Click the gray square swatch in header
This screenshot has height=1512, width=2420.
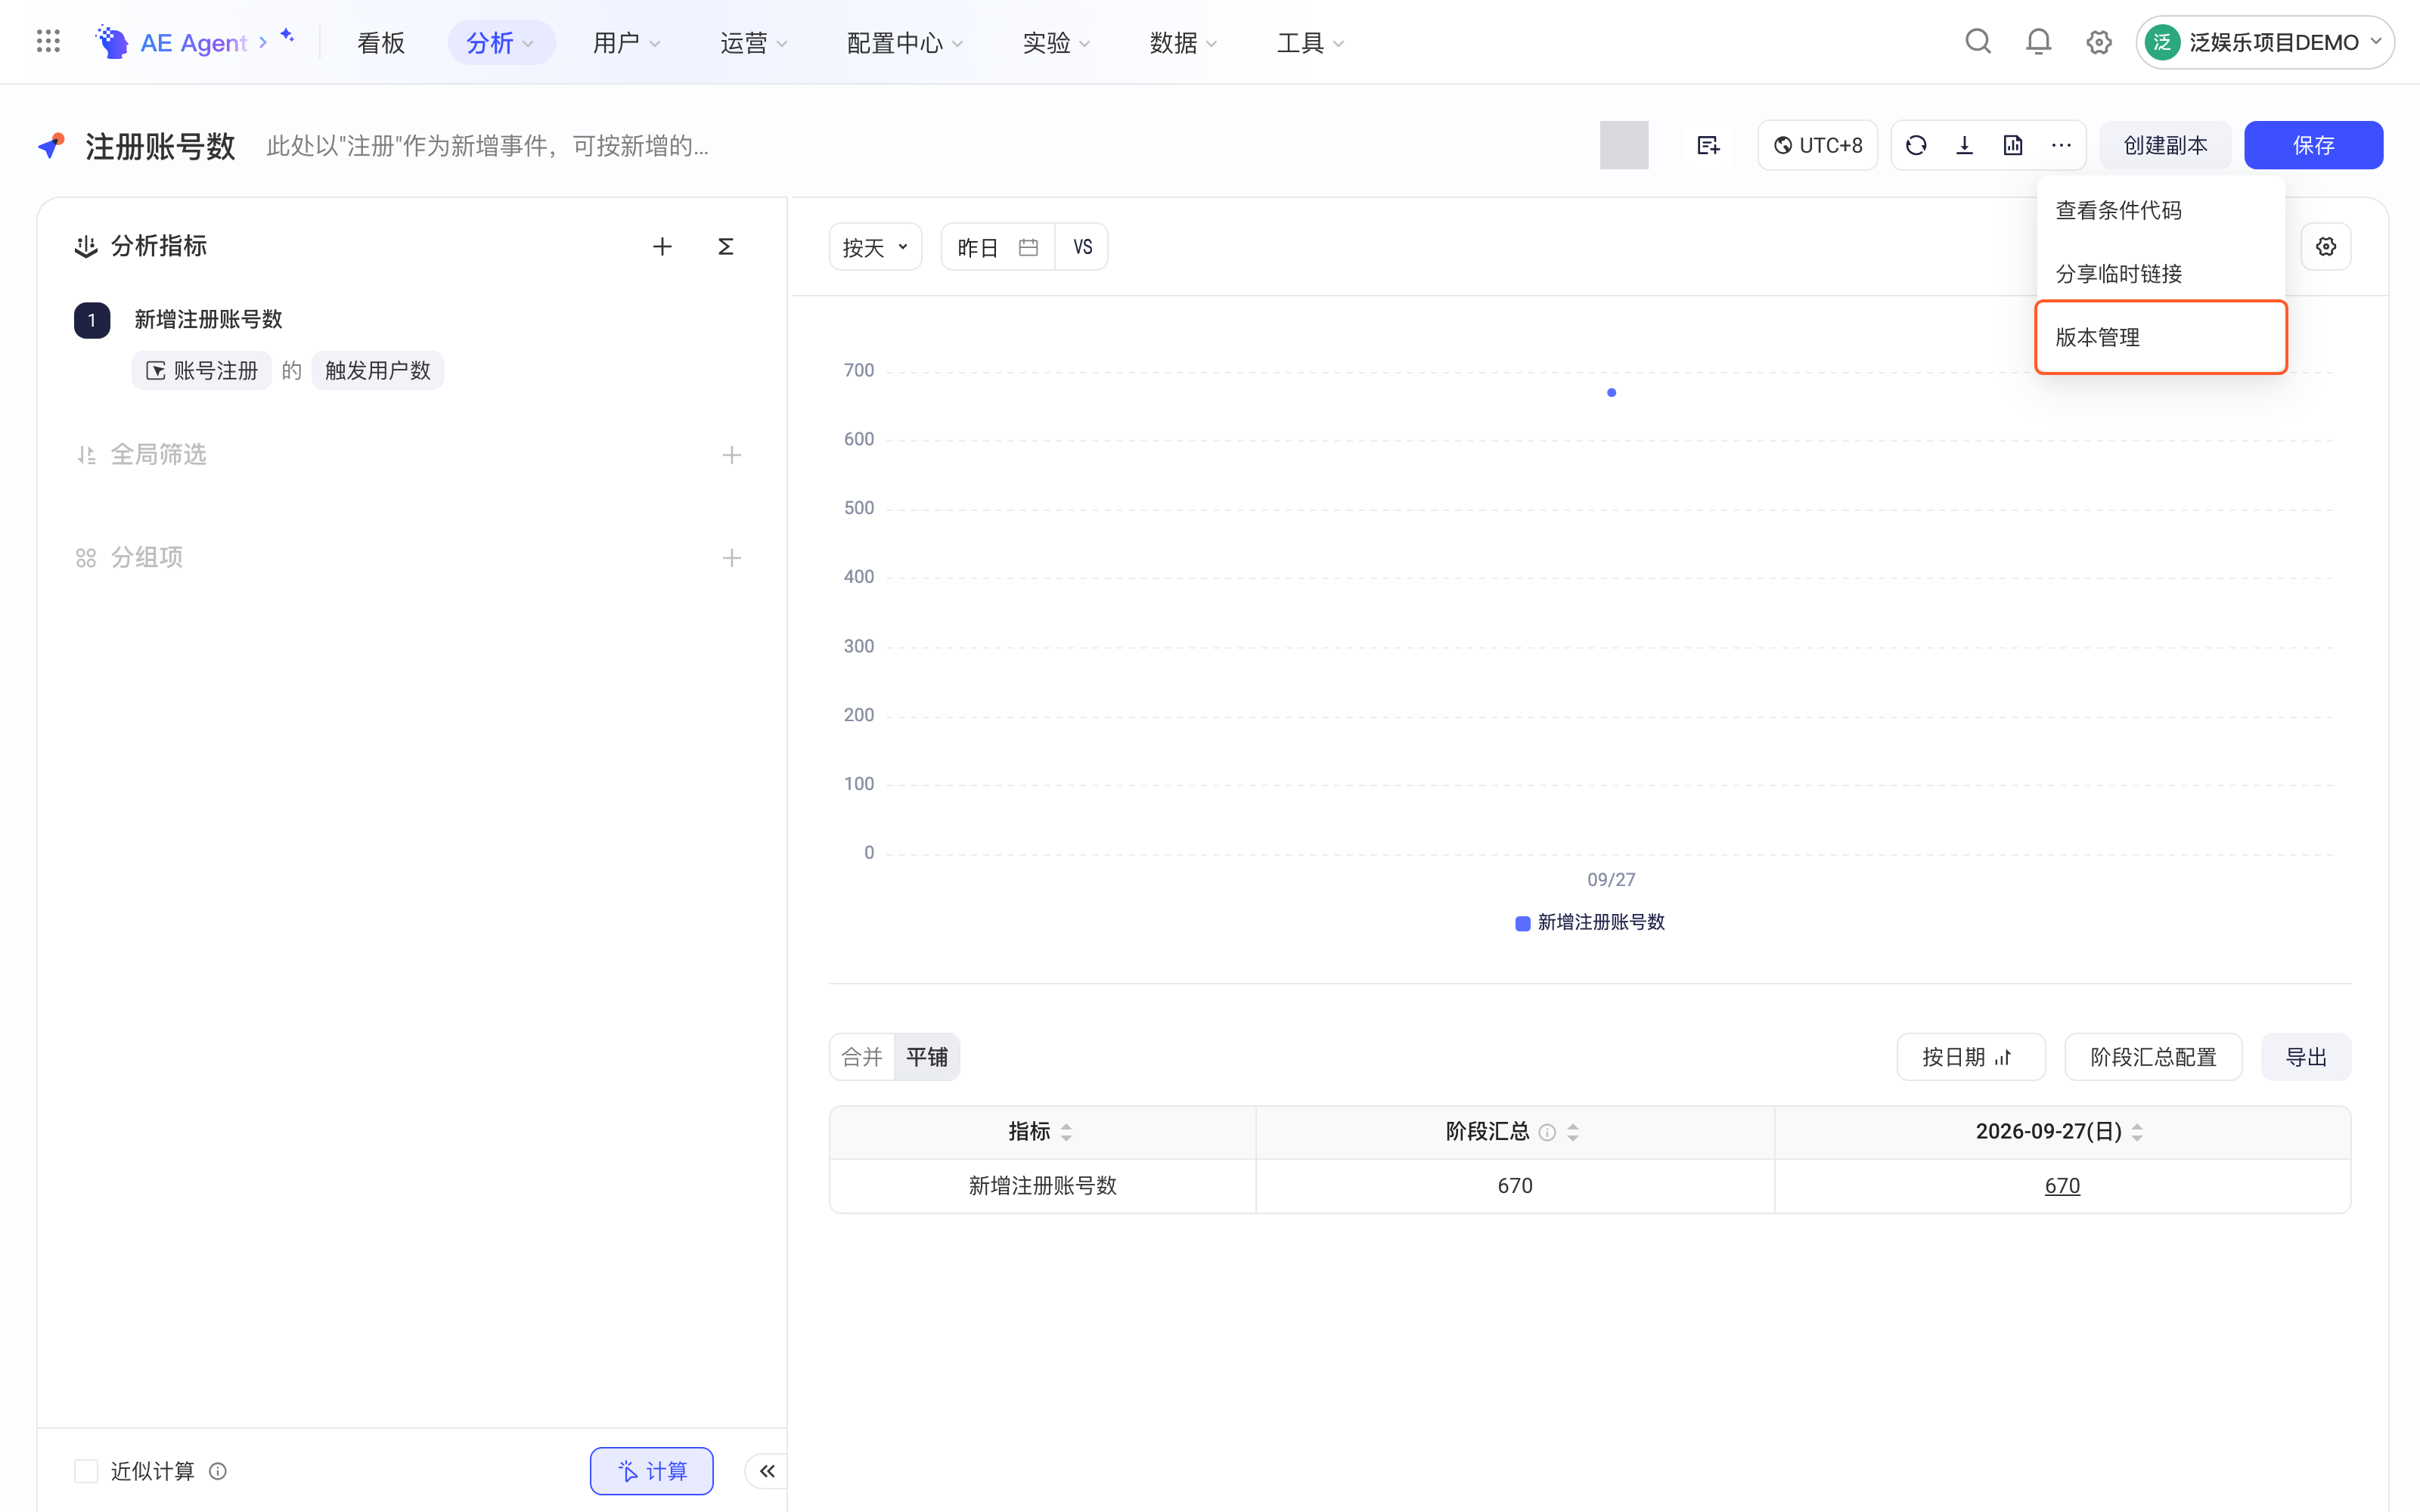pyautogui.click(x=1624, y=146)
